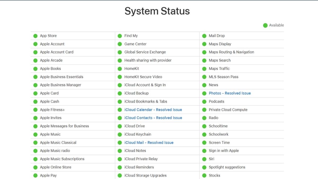Viewport: 318px width, 179px height.
Task: Click the System Status heading
Action: pos(157,11)
